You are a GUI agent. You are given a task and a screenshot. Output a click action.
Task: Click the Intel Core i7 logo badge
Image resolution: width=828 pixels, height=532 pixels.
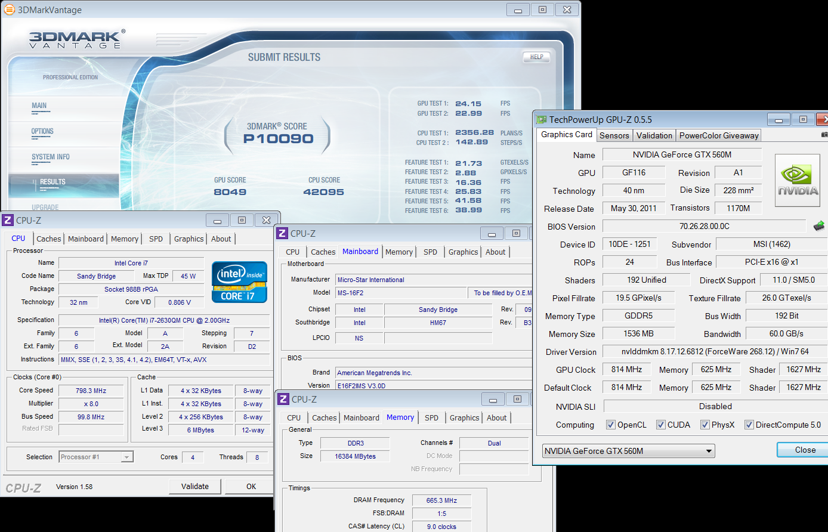coord(239,282)
